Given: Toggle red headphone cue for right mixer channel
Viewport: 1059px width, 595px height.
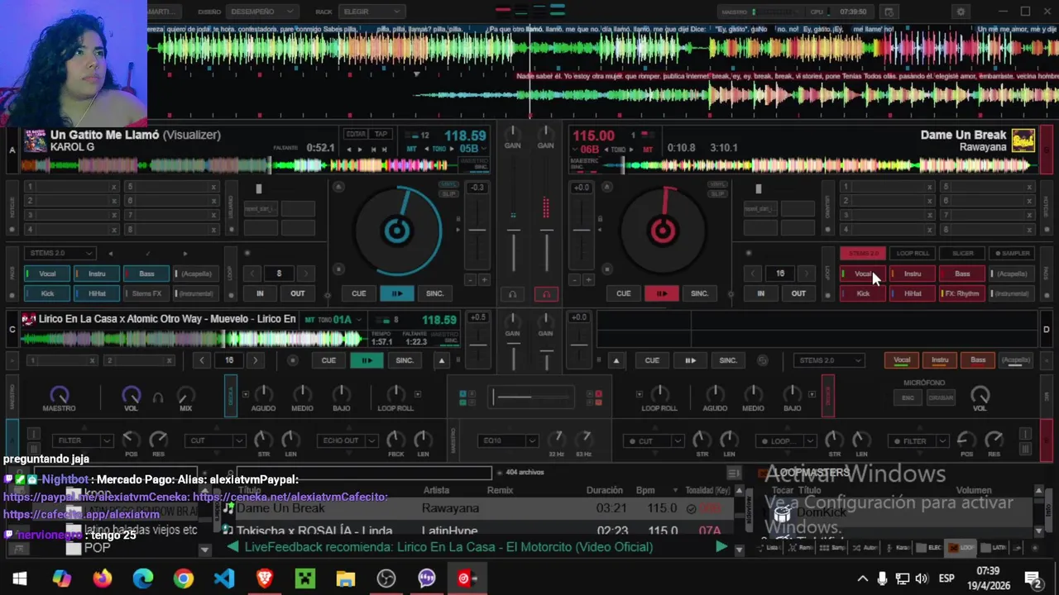Looking at the screenshot, I should pyautogui.click(x=545, y=294).
